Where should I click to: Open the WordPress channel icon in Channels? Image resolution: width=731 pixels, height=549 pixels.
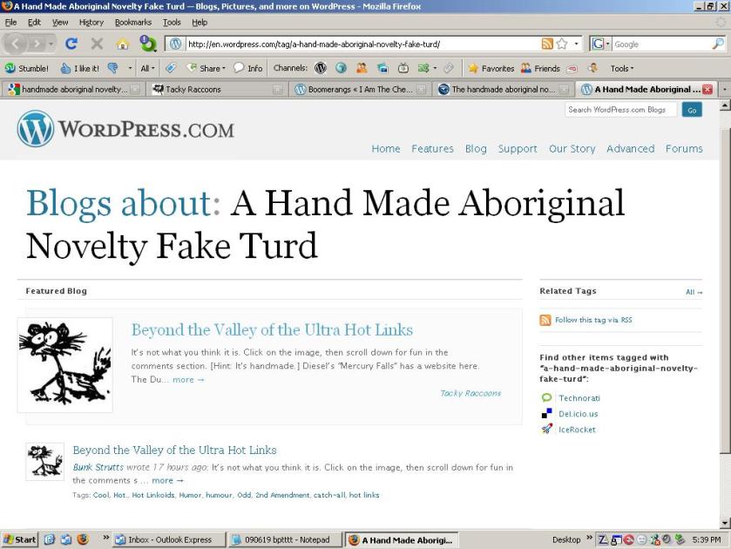pyautogui.click(x=321, y=67)
